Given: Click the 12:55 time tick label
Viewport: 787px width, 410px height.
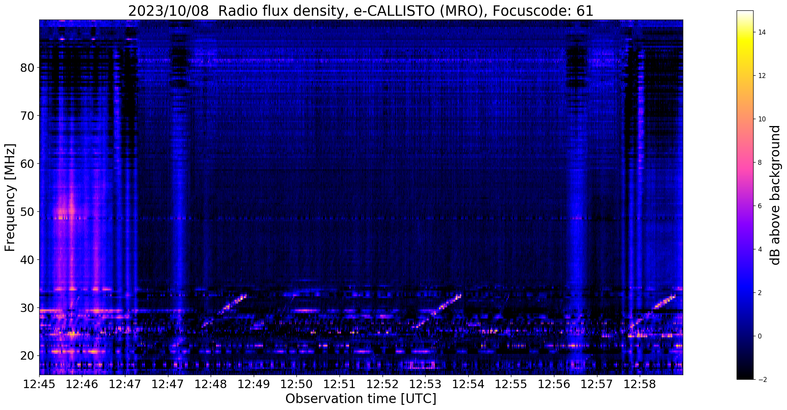Looking at the screenshot, I should coord(511,384).
